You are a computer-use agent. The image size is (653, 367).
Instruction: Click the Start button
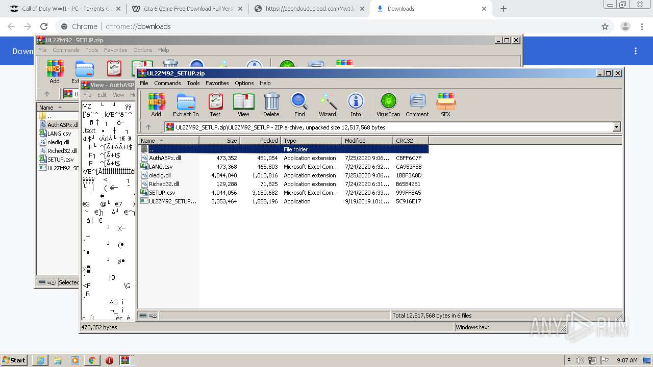click(x=14, y=360)
